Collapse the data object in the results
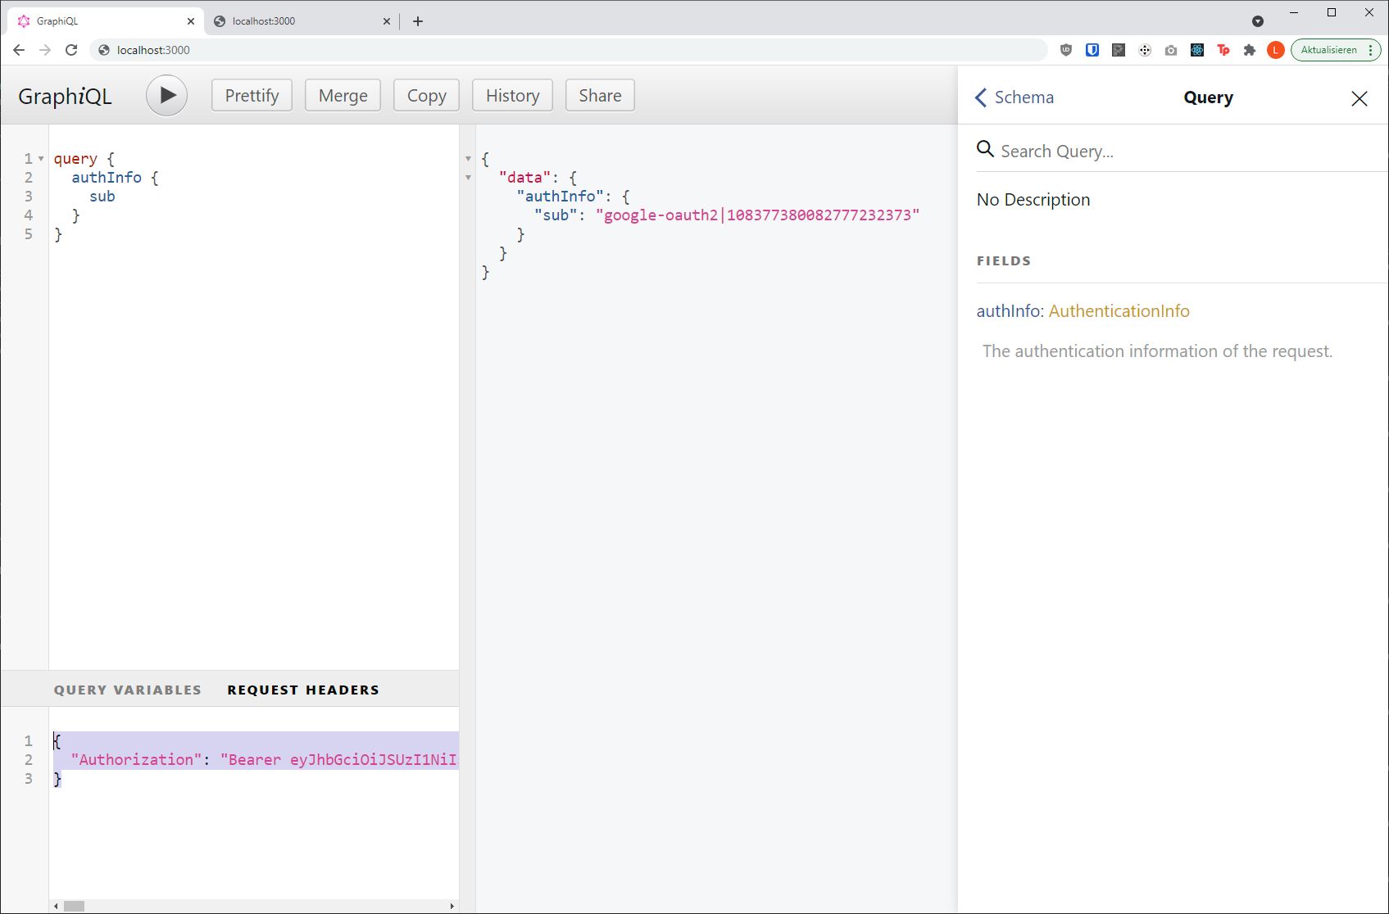This screenshot has width=1389, height=914. pos(468,177)
